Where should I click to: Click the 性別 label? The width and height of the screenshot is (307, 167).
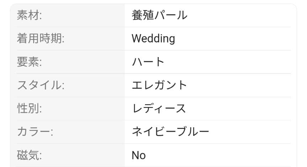pyautogui.click(x=29, y=108)
